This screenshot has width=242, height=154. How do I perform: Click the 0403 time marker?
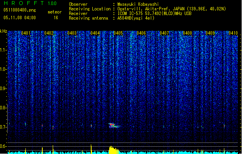pos(72,33)
